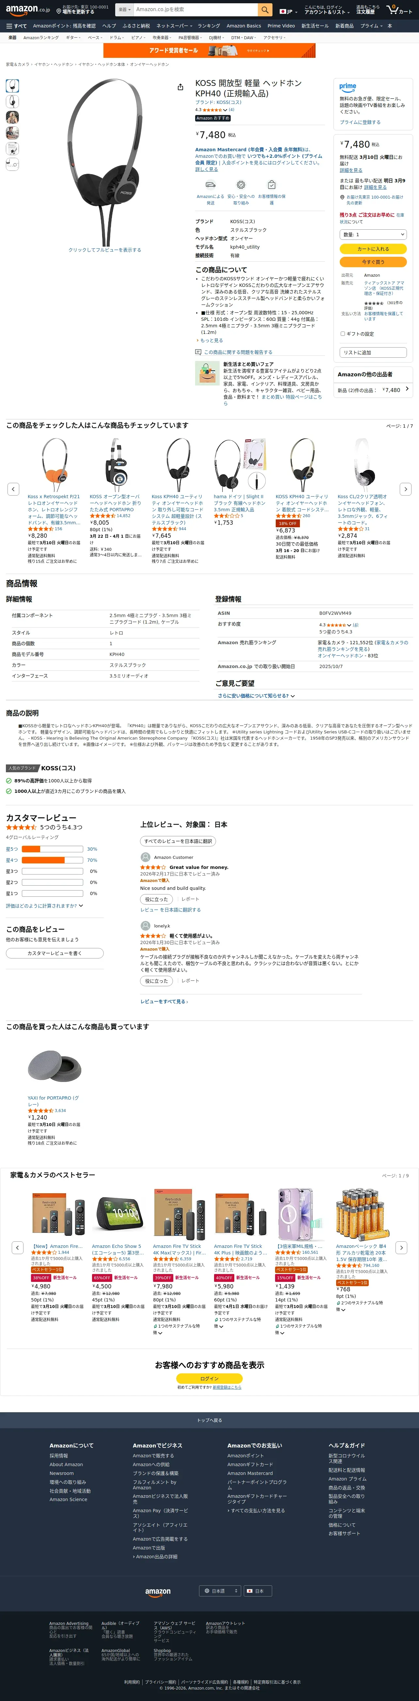Click the Amazonによる発送 truck icon
419x1701 pixels.
tap(210, 184)
